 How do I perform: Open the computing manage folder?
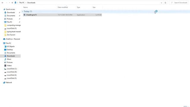[x=14, y=25]
